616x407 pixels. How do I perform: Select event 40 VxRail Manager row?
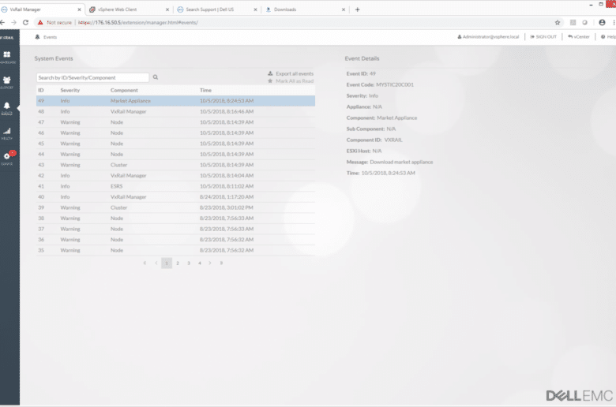[175, 196]
